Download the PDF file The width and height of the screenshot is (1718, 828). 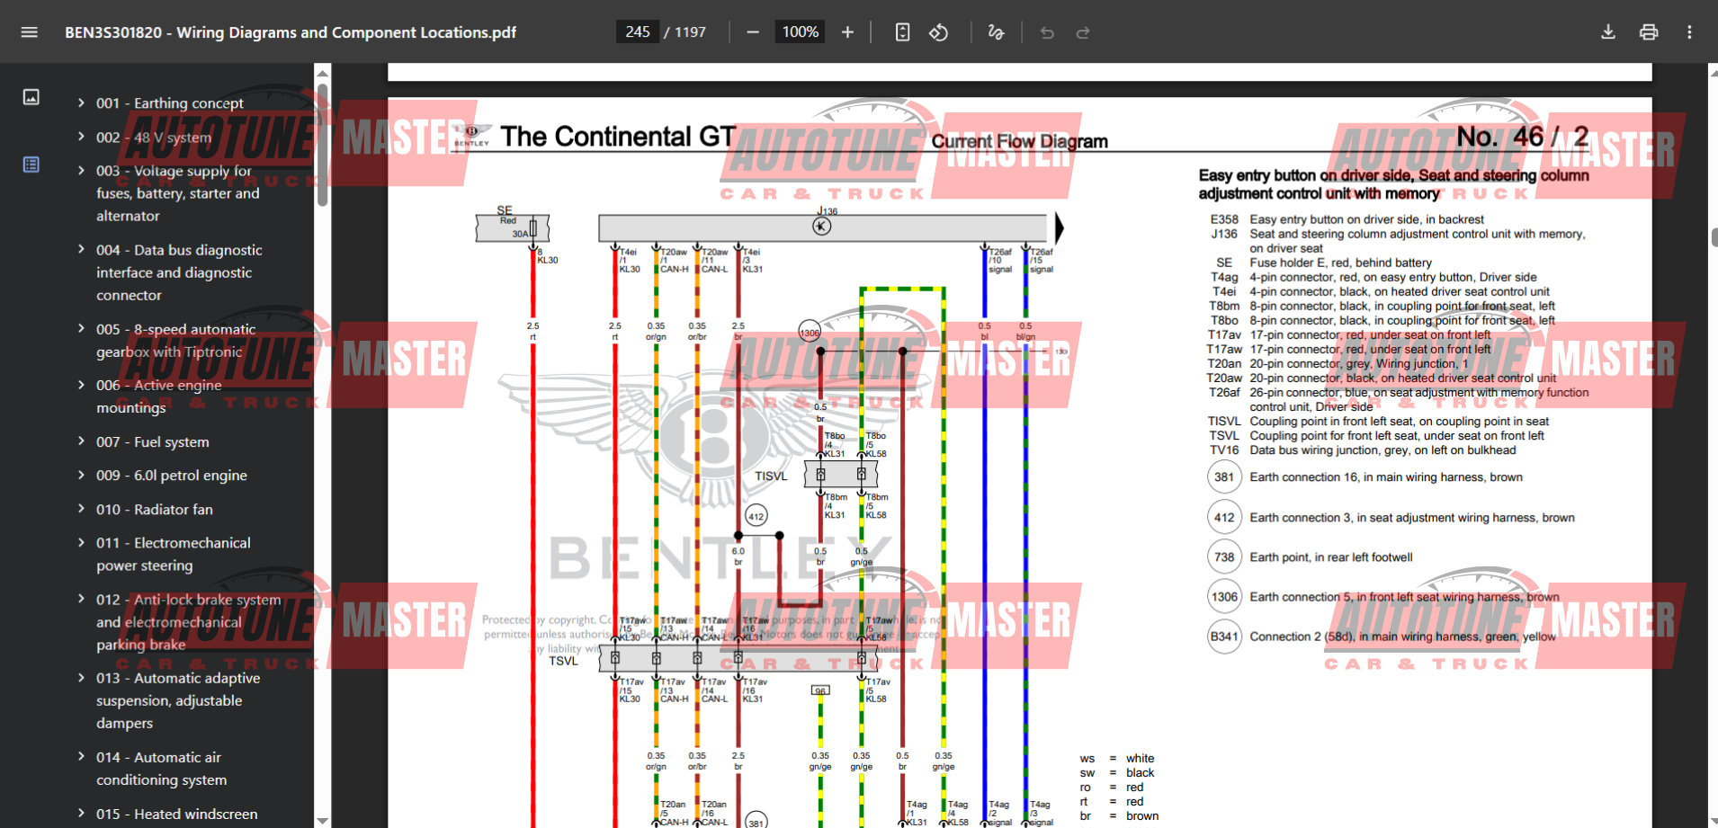1608,32
